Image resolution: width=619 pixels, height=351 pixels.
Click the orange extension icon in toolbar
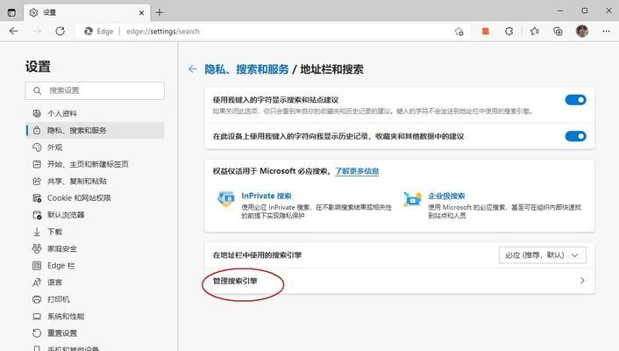pyautogui.click(x=486, y=32)
